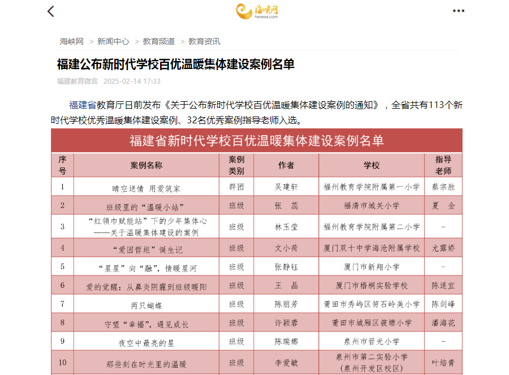Click the source name 福建教育微言

pyautogui.click(x=77, y=81)
